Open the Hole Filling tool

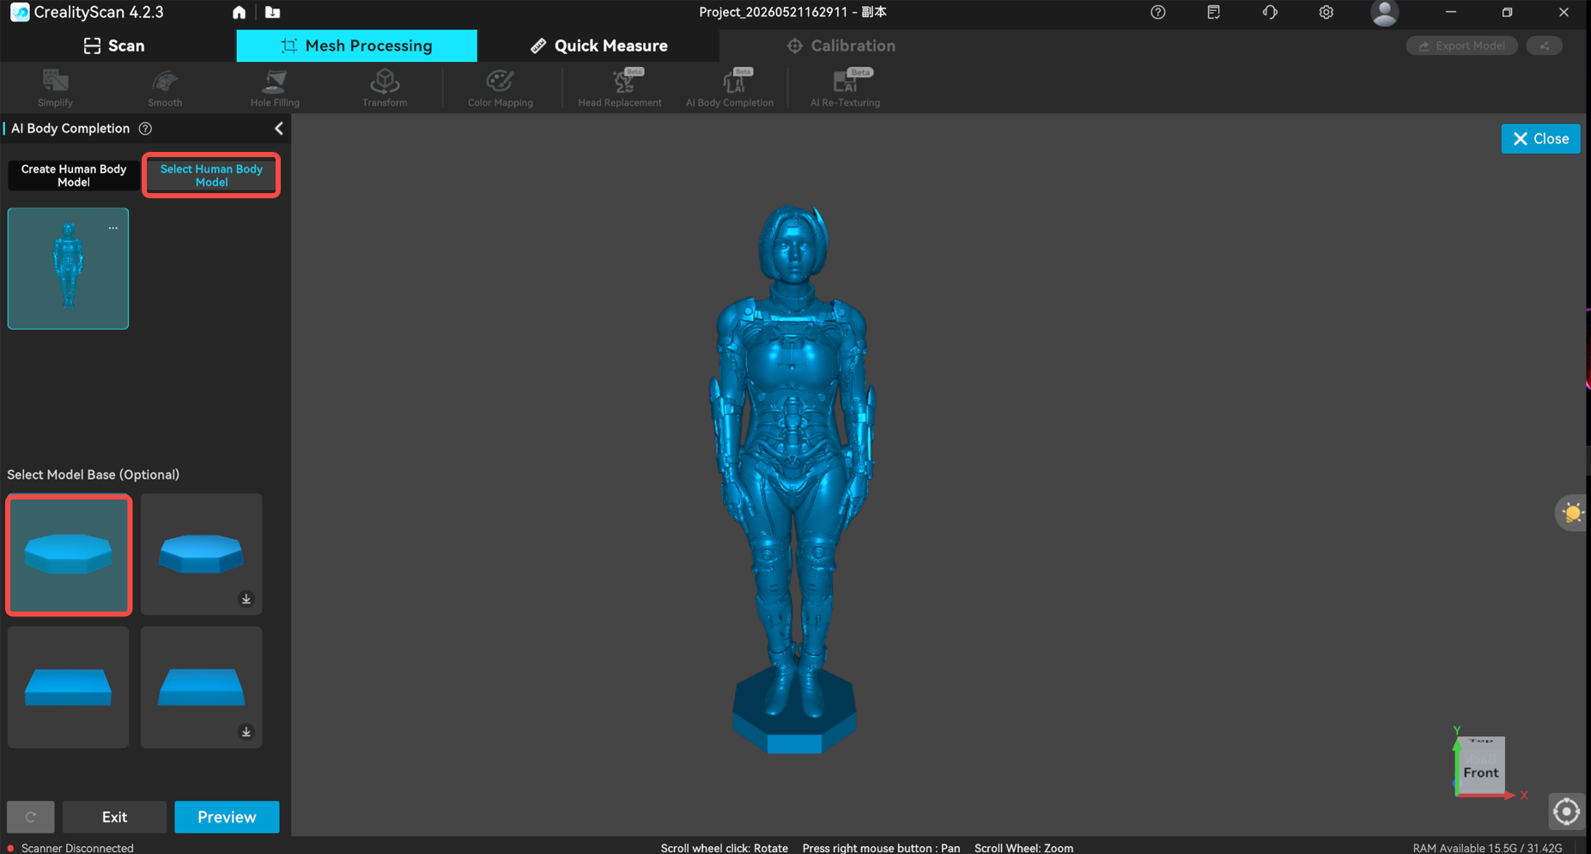[275, 88]
